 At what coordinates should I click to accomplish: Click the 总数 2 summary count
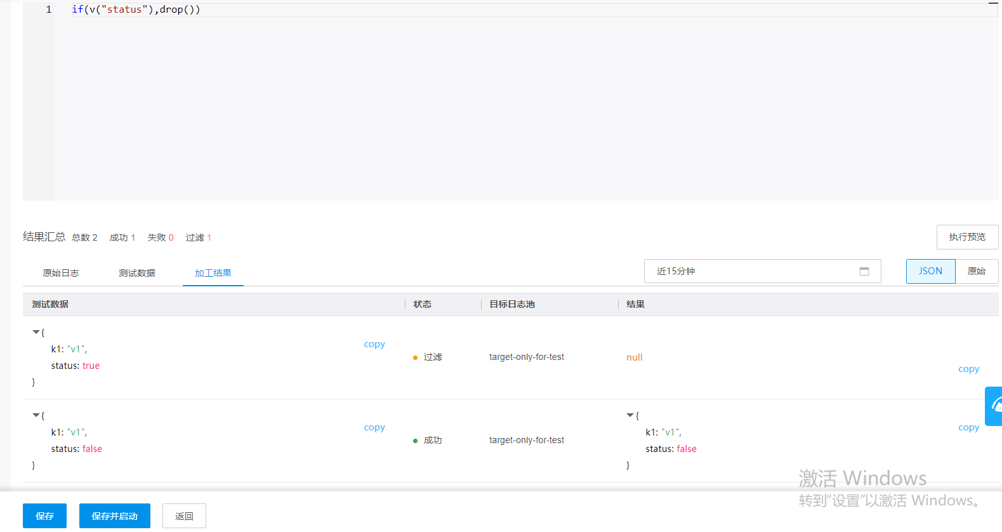click(84, 237)
